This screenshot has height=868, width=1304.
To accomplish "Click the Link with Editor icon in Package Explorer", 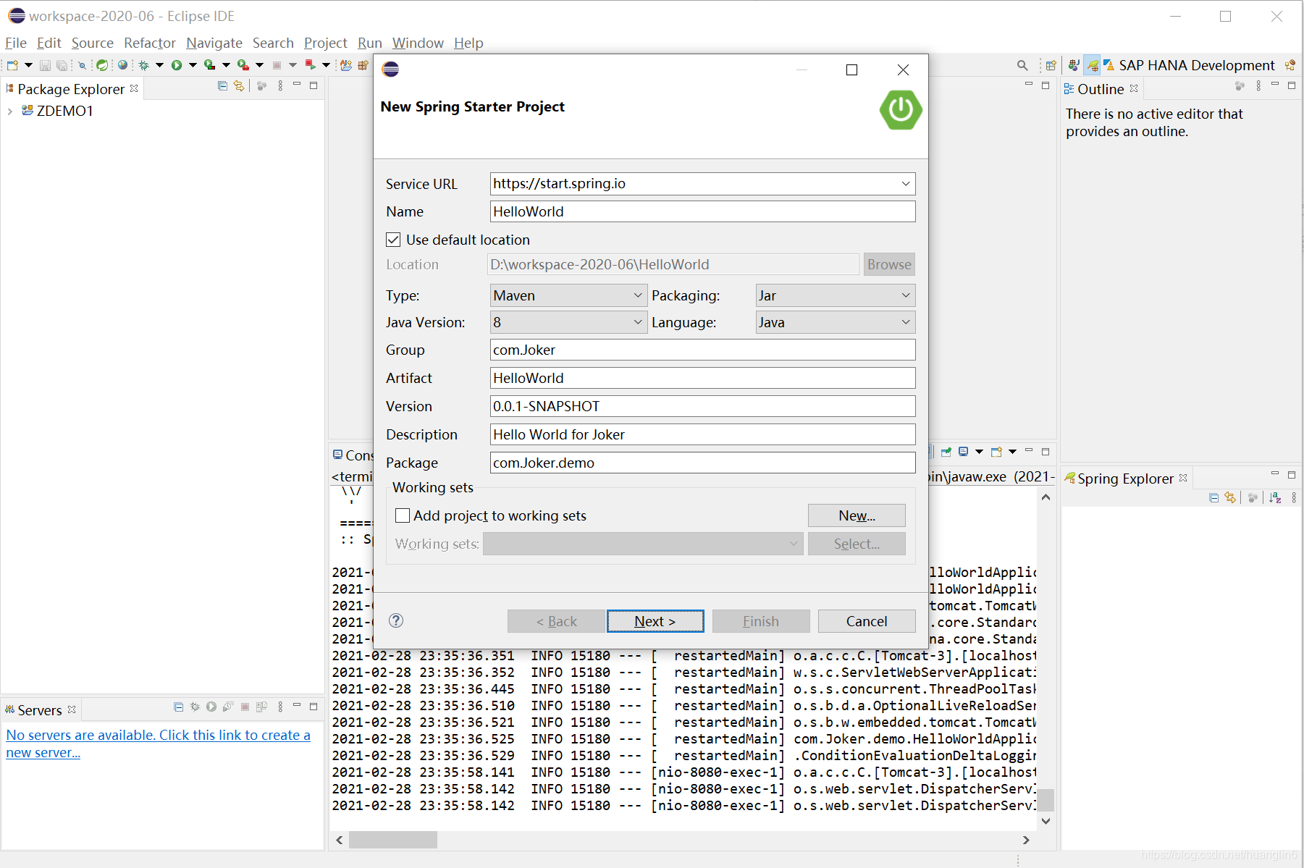I will pyautogui.click(x=239, y=85).
